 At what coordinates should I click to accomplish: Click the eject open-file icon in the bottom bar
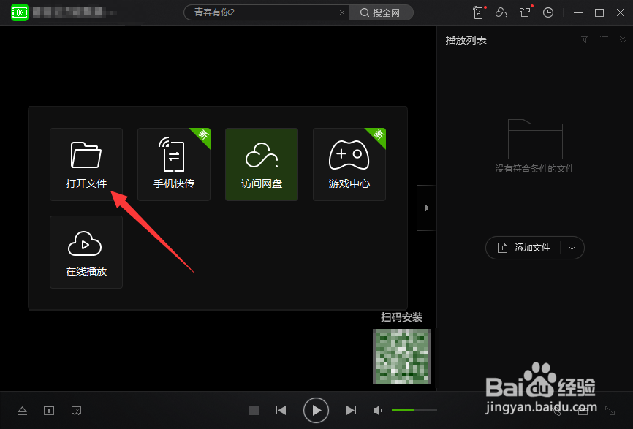(22, 411)
